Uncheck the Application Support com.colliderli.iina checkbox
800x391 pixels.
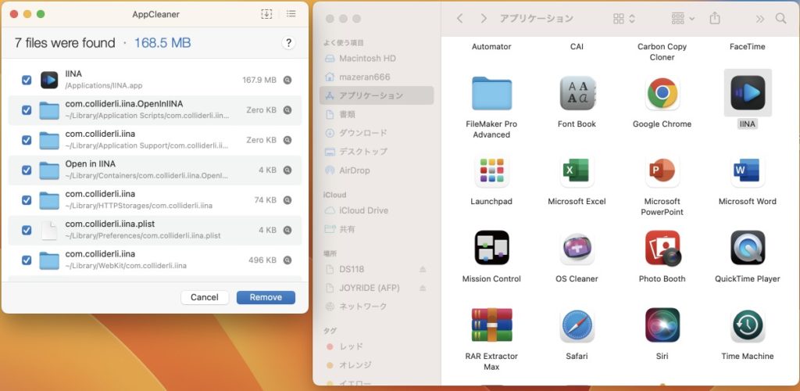pyautogui.click(x=27, y=140)
